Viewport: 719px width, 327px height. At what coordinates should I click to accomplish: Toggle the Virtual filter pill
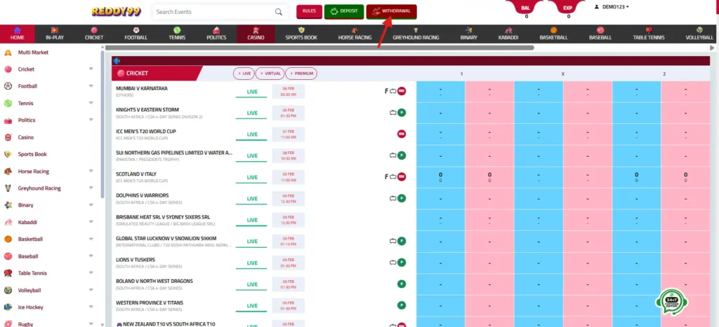(270, 74)
